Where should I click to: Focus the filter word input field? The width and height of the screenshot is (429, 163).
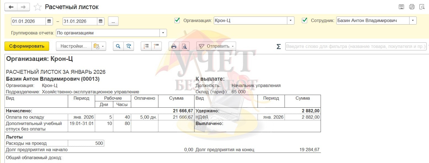coord(356,47)
